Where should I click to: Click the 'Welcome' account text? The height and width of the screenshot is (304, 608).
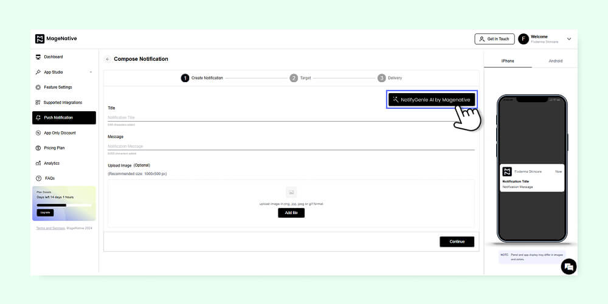tap(539, 36)
